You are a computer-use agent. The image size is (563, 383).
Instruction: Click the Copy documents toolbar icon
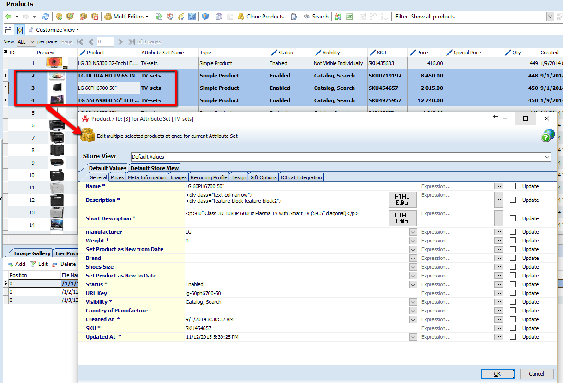pyautogui.click(x=219, y=17)
